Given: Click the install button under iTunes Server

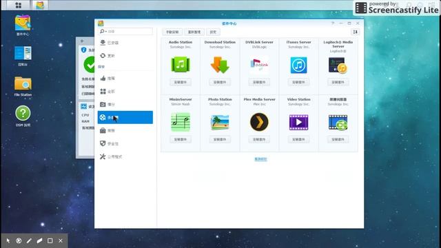Looking at the screenshot, I should 298,82.
